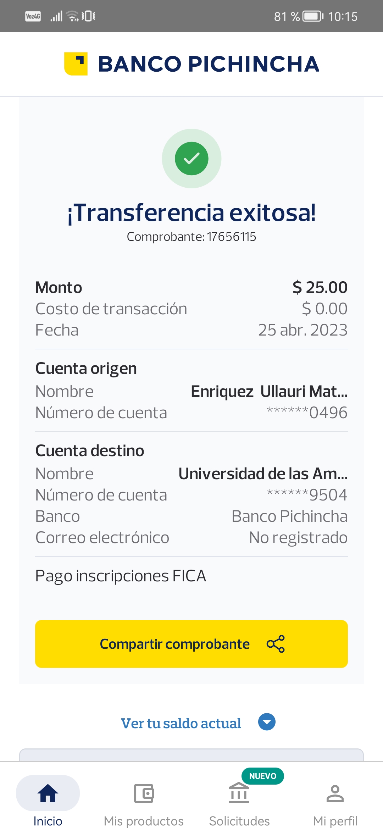383x830 pixels.
Task: Tap the collapsed balance panel edge below the link
Action: [x=191, y=755]
